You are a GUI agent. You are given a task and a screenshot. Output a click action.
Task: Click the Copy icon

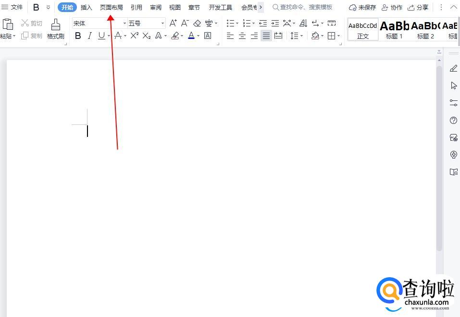click(25, 36)
